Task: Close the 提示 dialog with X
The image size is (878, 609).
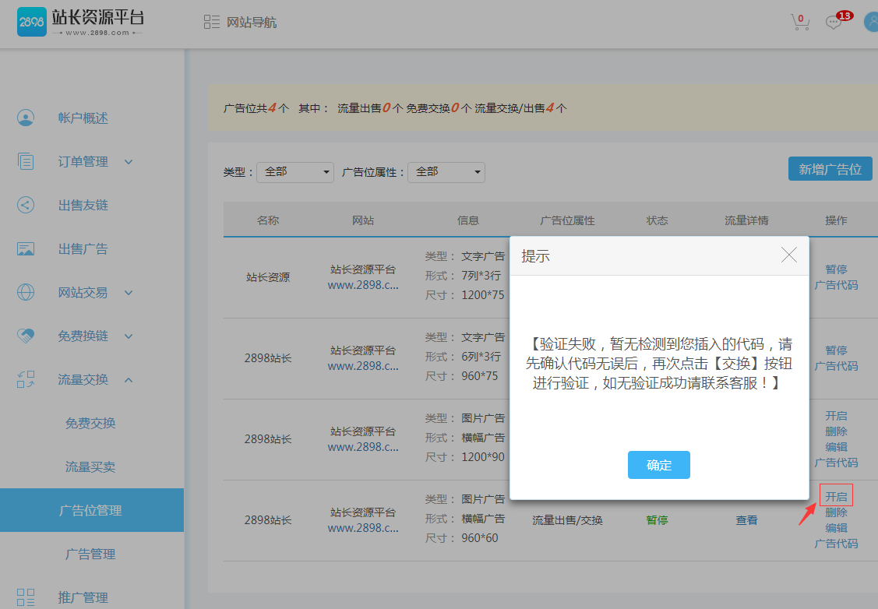Action: (788, 255)
